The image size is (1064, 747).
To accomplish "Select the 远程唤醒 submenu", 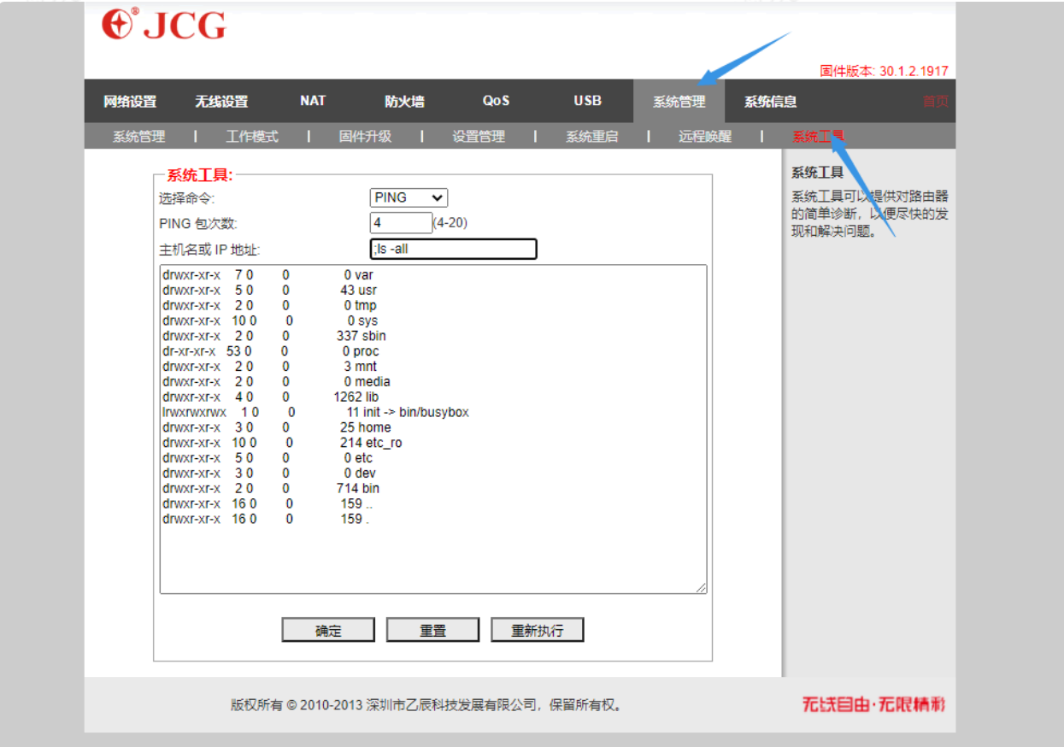I will pyautogui.click(x=705, y=137).
